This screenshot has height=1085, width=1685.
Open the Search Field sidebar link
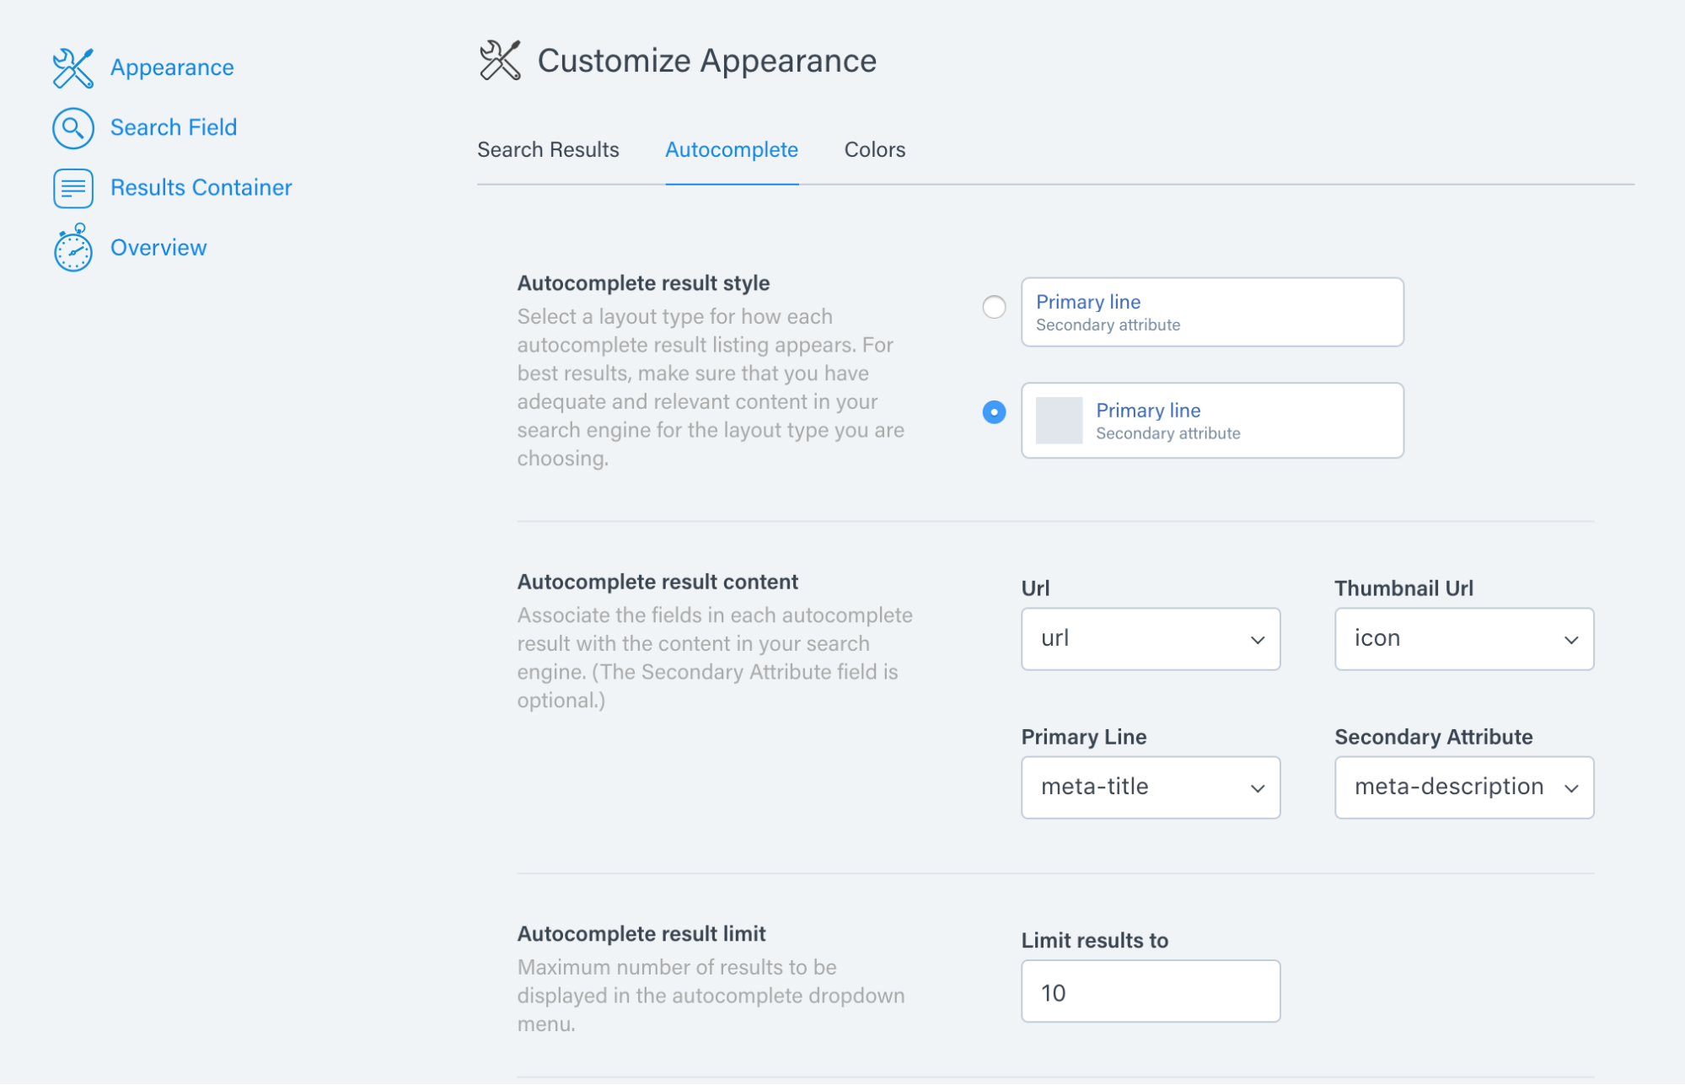point(174,127)
